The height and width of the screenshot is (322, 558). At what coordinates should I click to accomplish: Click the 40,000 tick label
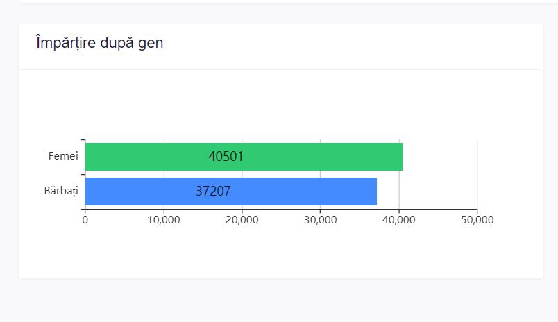coord(399,220)
